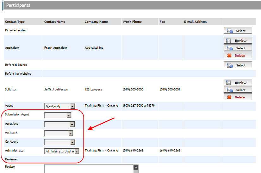
Task: Click Realtor box scrollbar up arrow
Action: [x=136, y=167]
